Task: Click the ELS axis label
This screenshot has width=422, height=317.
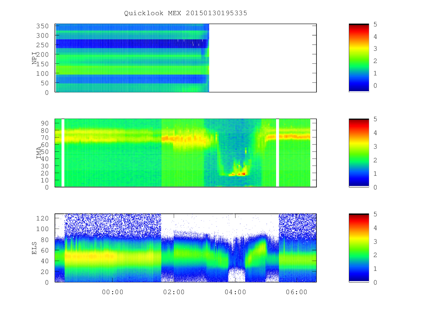Action: [34, 248]
